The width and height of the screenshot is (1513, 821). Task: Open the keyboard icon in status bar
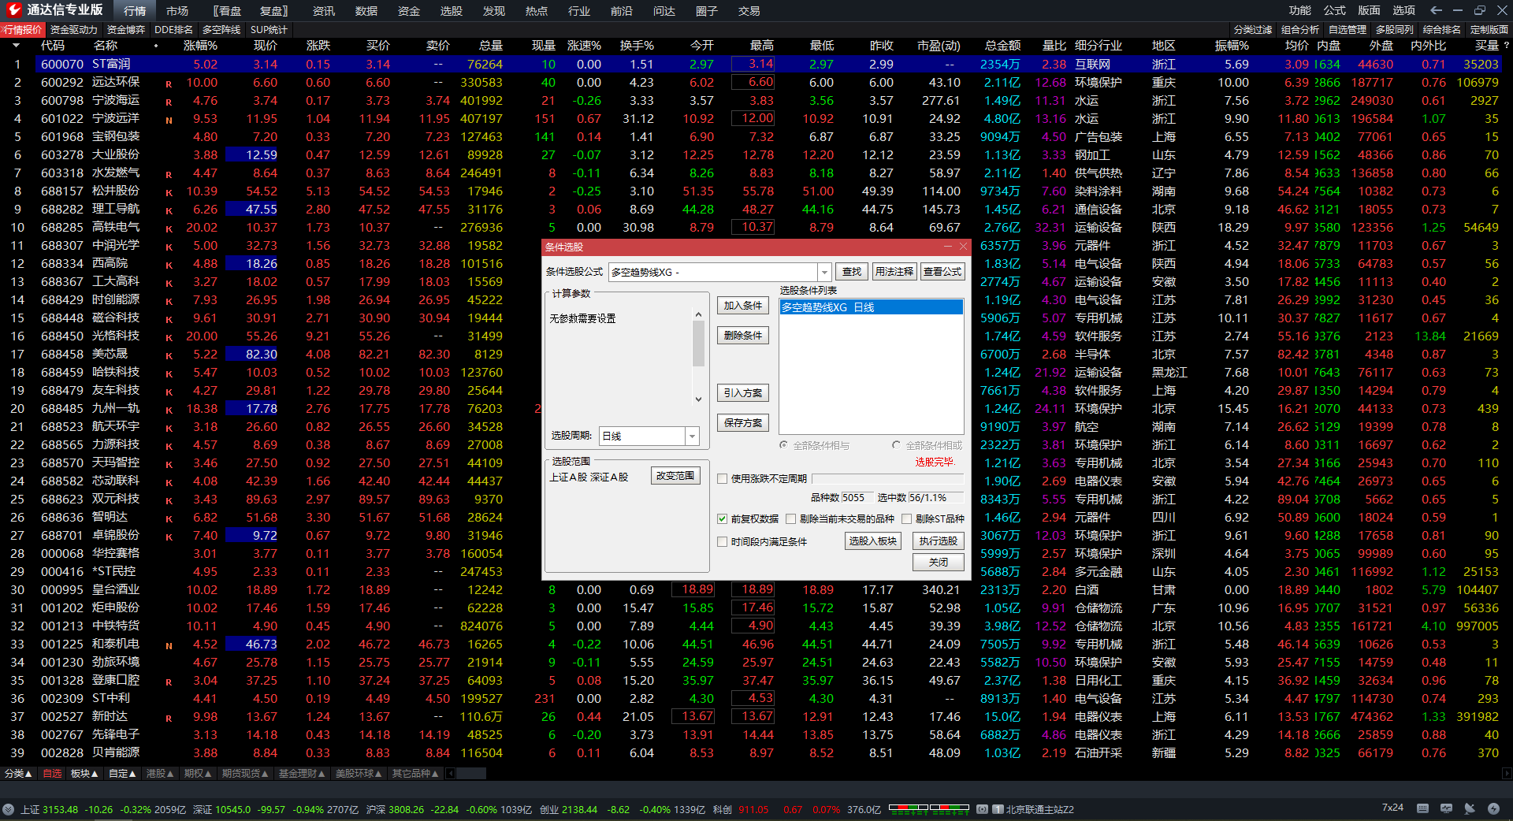click(1422, 808)
